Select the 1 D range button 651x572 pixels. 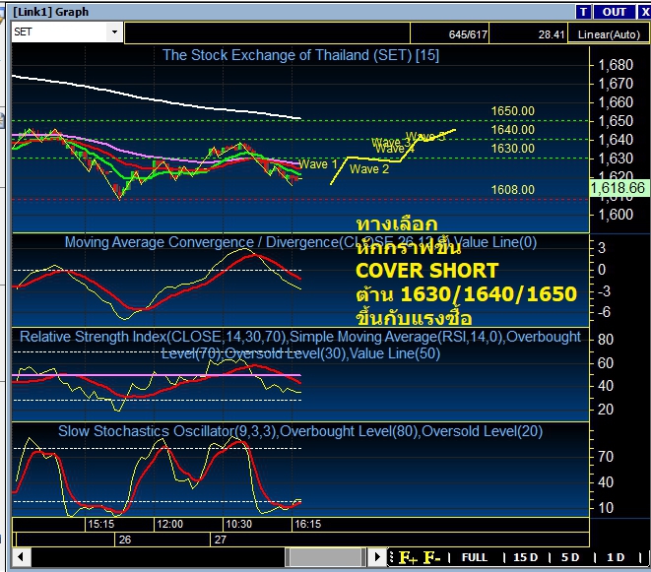point(616,557)
